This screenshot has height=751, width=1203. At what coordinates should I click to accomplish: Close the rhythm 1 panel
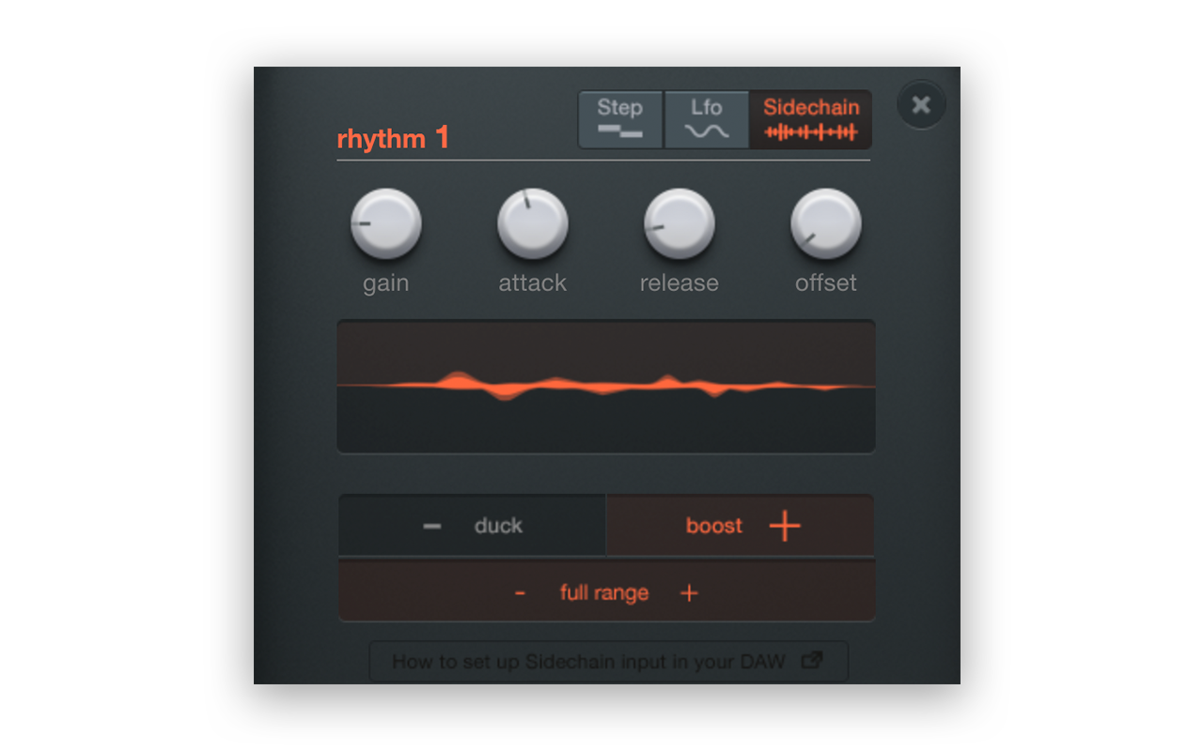pyautogui.click(x=921, y=104)
